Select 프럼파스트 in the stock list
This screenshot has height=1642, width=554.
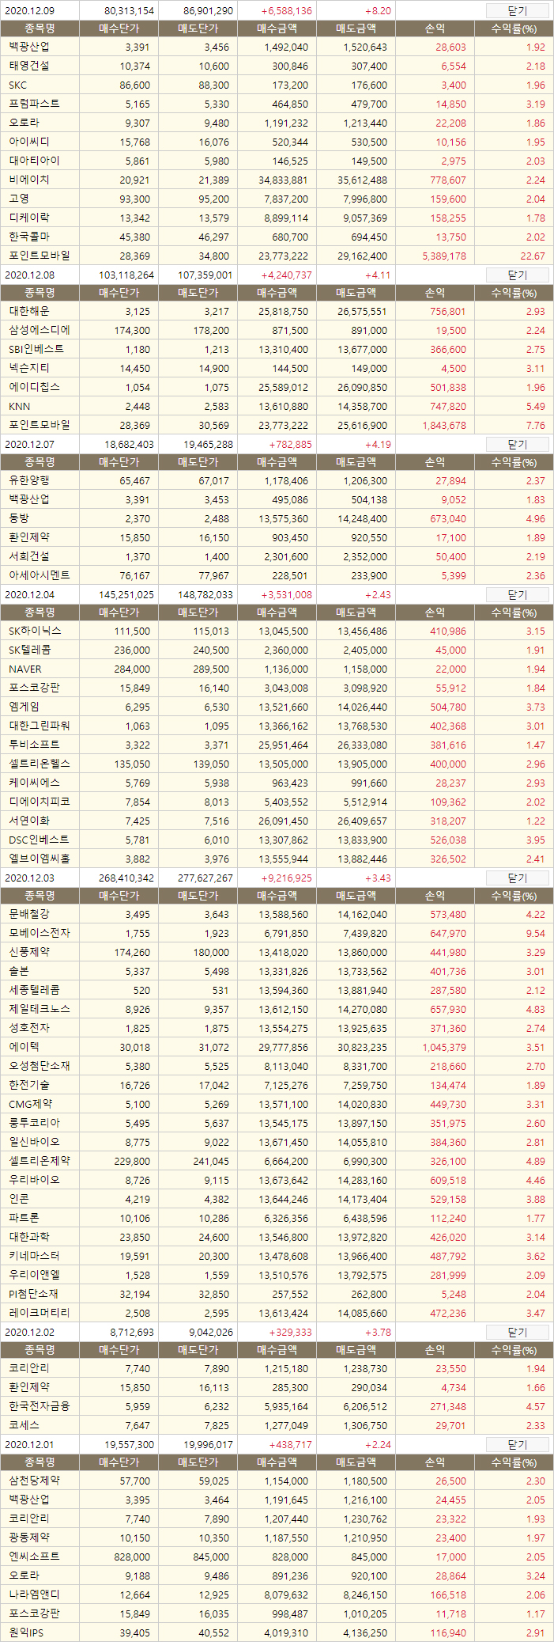(x=34, y=104)
